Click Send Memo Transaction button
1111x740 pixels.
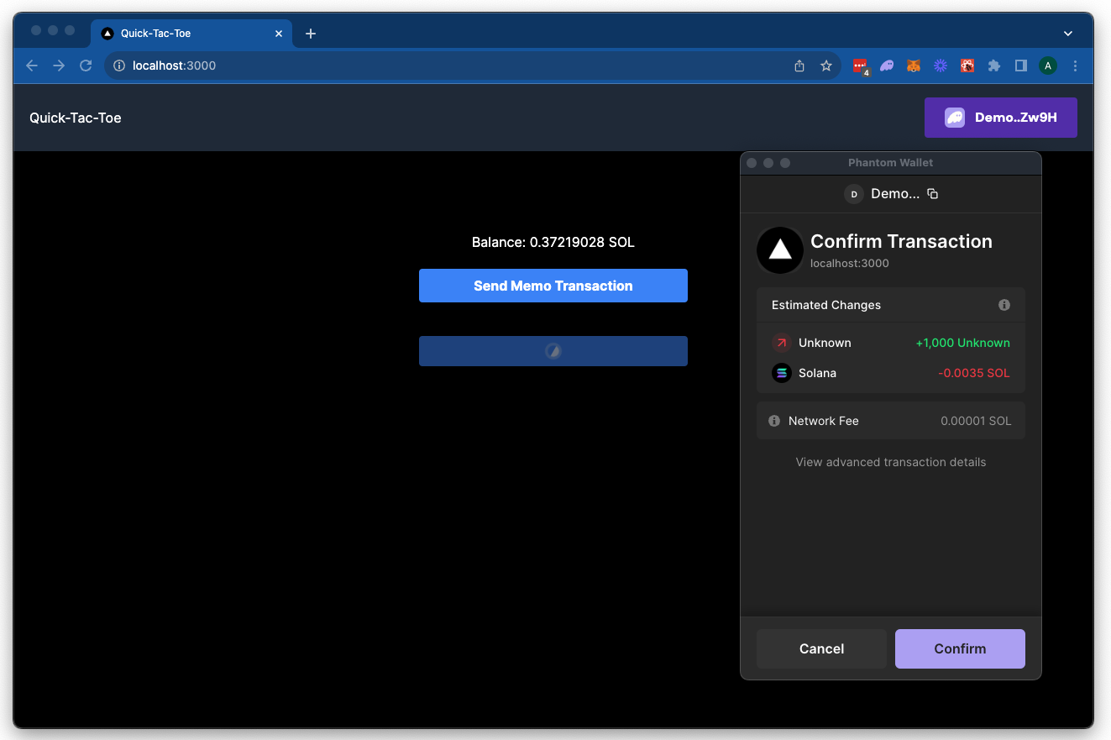click(x=553, y=286)
